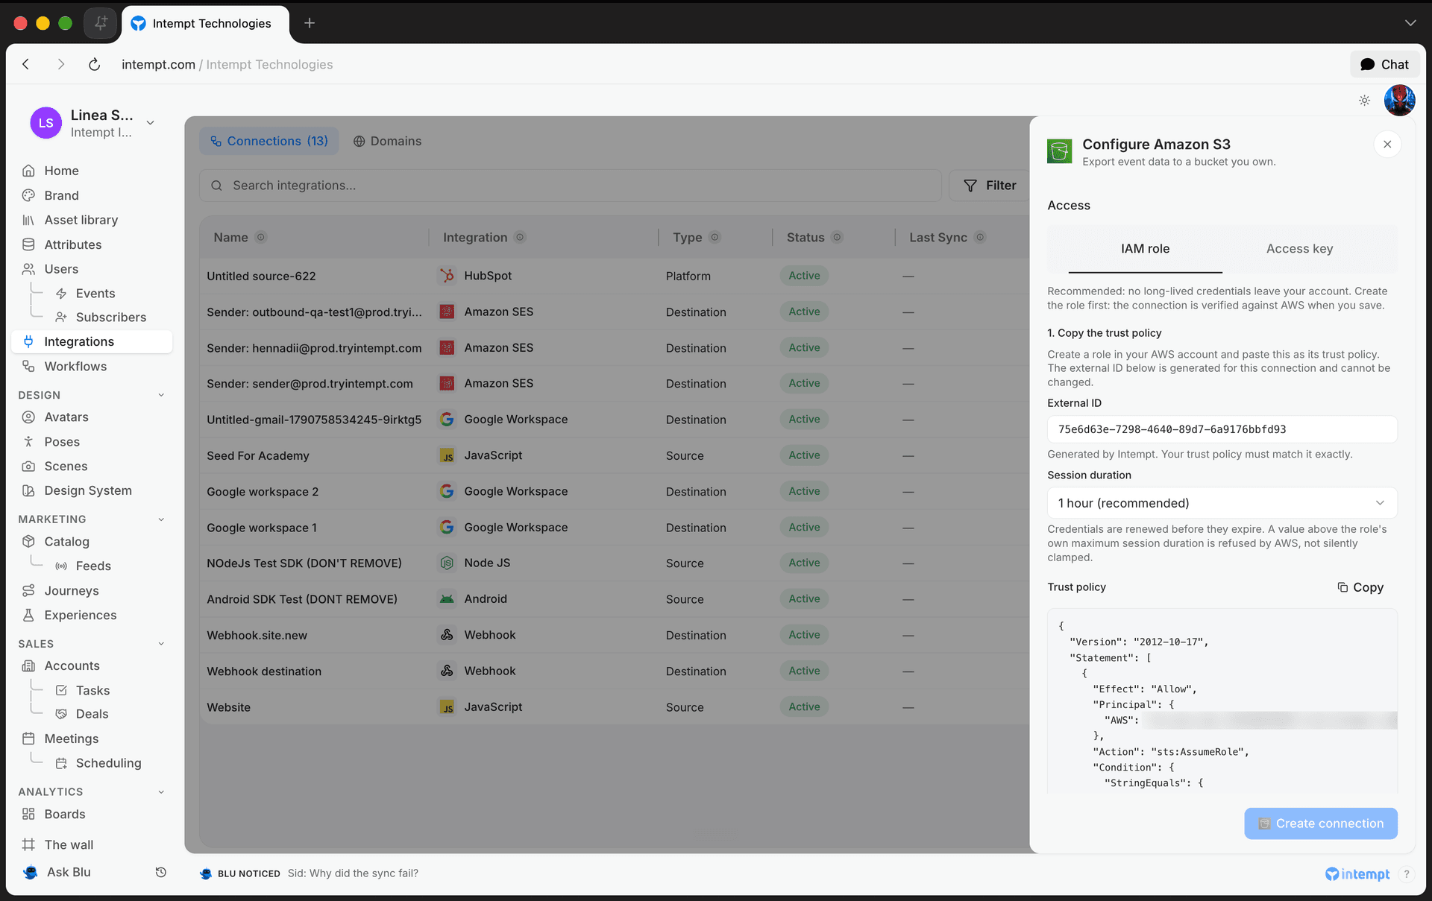Collapse the DESIGN section
The image size is (1432, 901).
pyautogui.click(x=161, y=396)
